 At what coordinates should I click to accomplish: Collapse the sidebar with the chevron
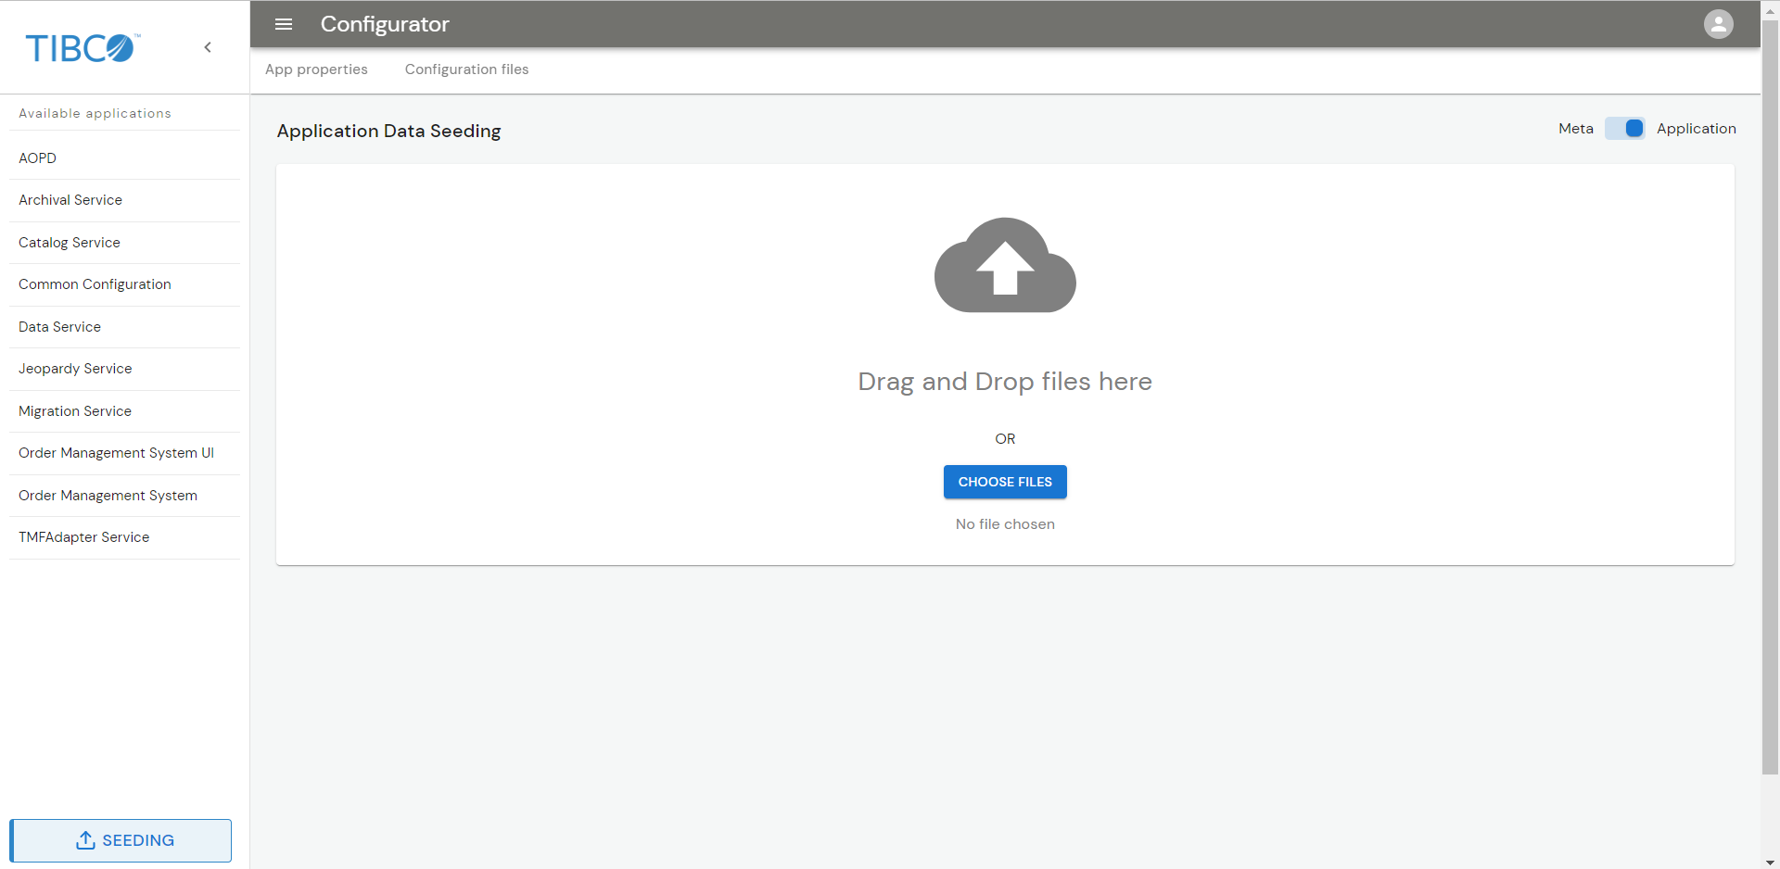coord(208,47)
